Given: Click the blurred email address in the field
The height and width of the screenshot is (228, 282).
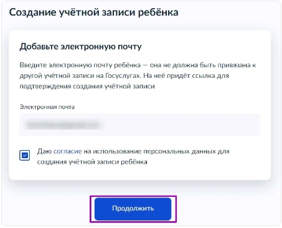Looking at the screenshot, I should (63, 125).
